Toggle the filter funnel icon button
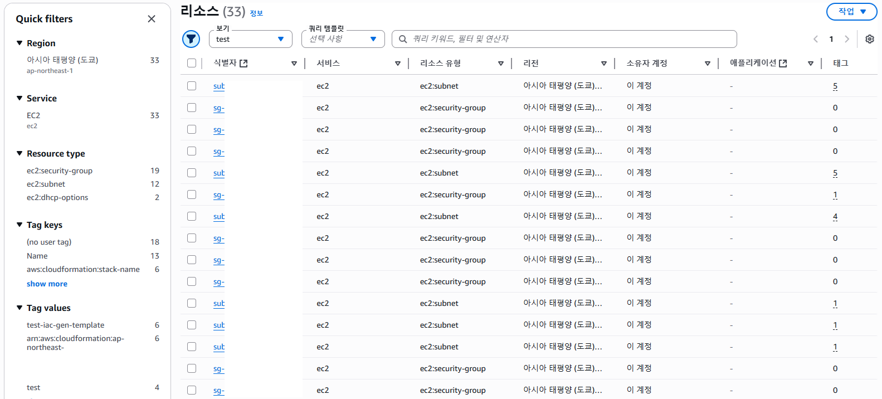This screenshot has width=882, height=399. click(x=191, y=39)
